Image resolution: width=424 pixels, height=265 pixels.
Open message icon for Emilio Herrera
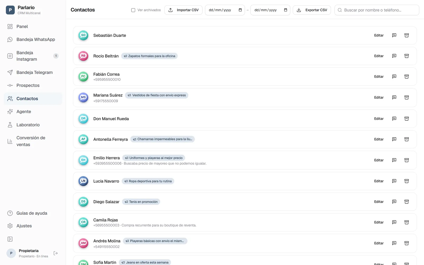click(394, 160)
